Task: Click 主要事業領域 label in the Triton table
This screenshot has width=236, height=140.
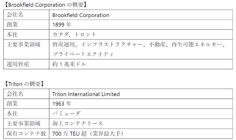Action: click(x=24, y=123)
